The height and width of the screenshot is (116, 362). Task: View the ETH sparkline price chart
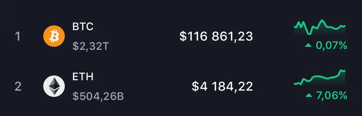(x=320, y=78)
